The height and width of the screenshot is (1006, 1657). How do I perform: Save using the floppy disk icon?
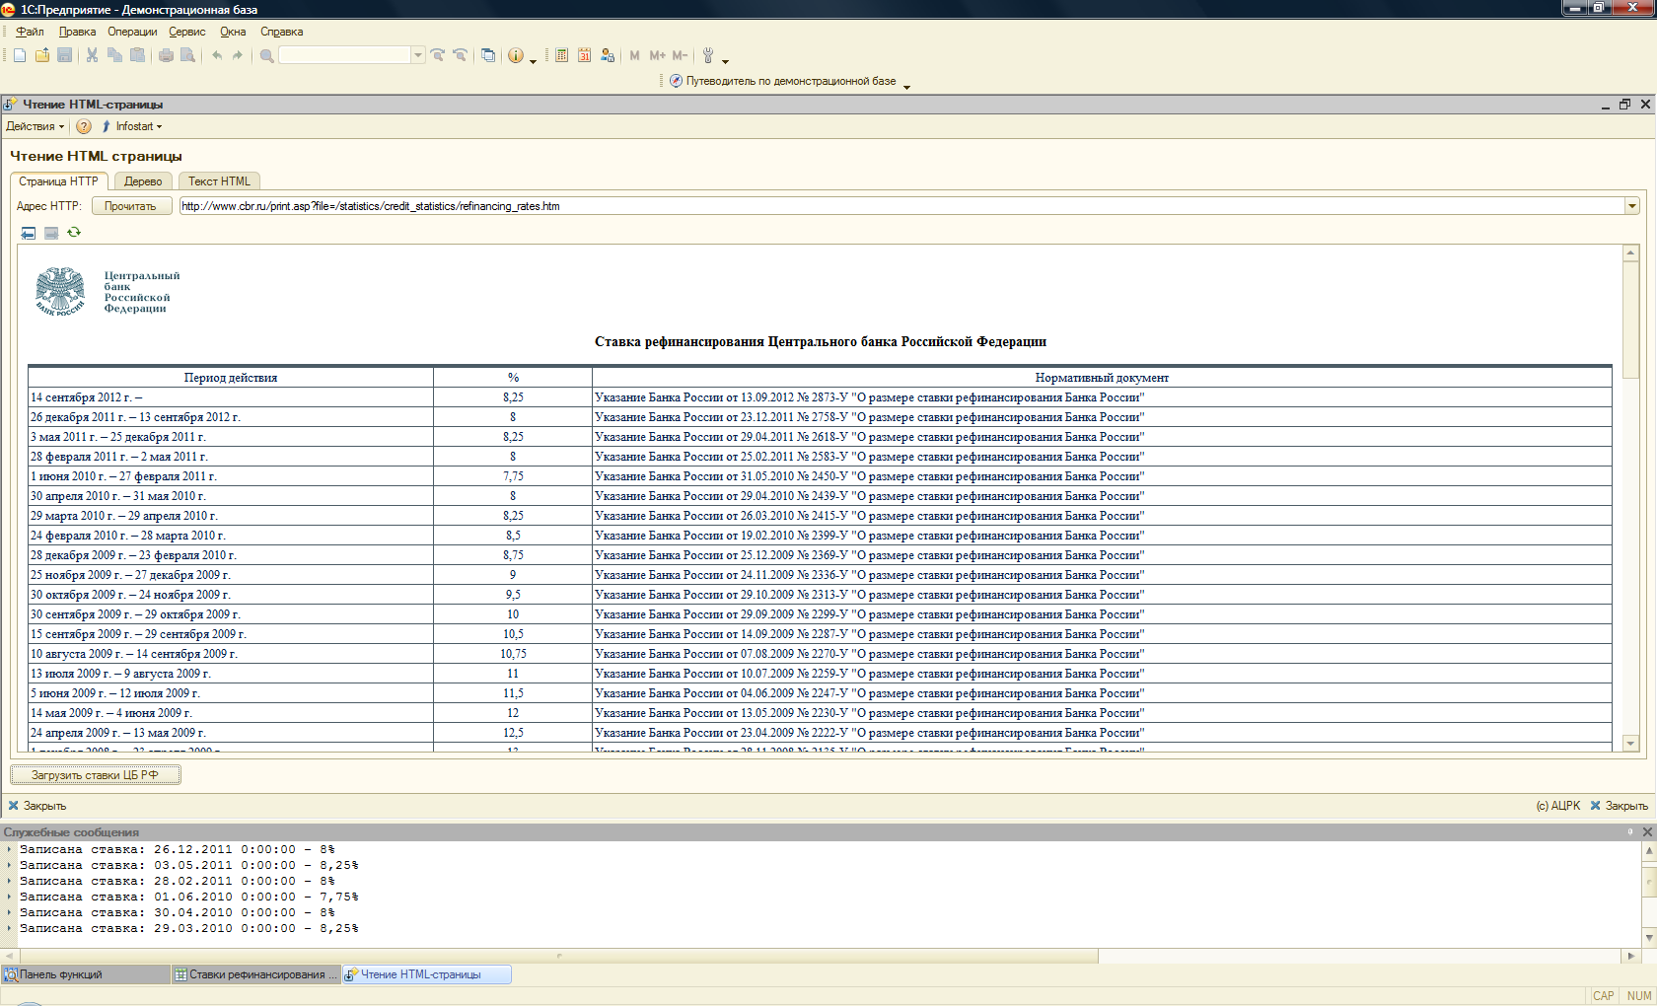[65, 55]
